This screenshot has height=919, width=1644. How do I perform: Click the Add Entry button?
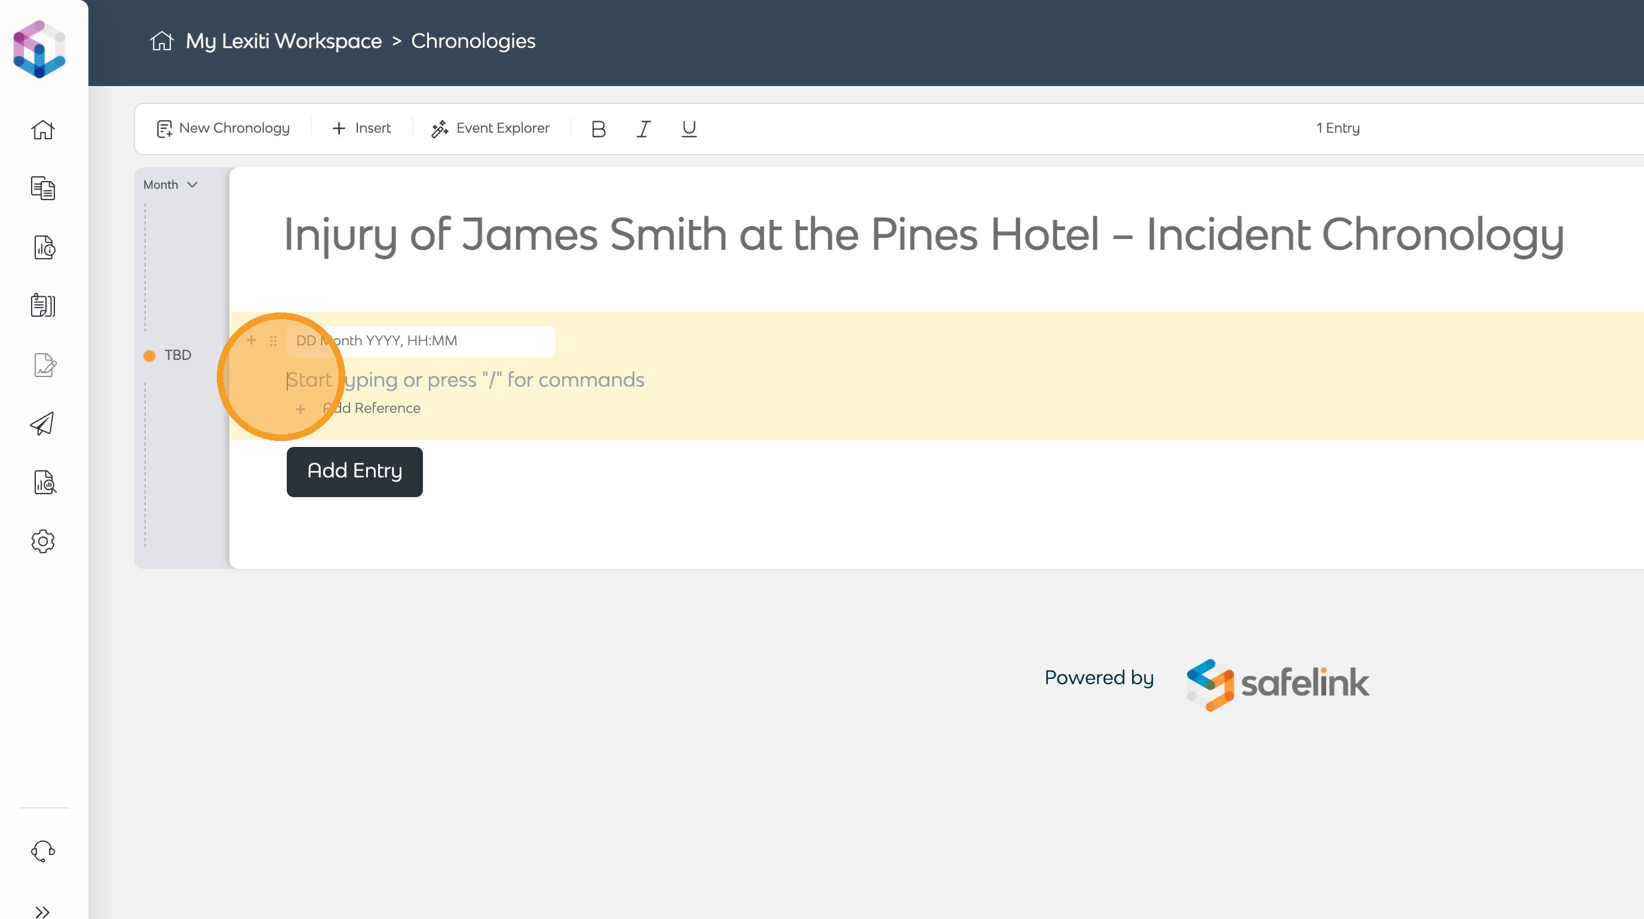point(354,471)
